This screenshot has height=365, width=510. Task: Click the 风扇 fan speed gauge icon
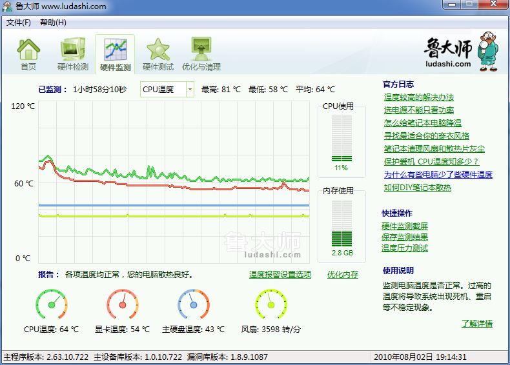pyautogui.click(x=270, y=304)
